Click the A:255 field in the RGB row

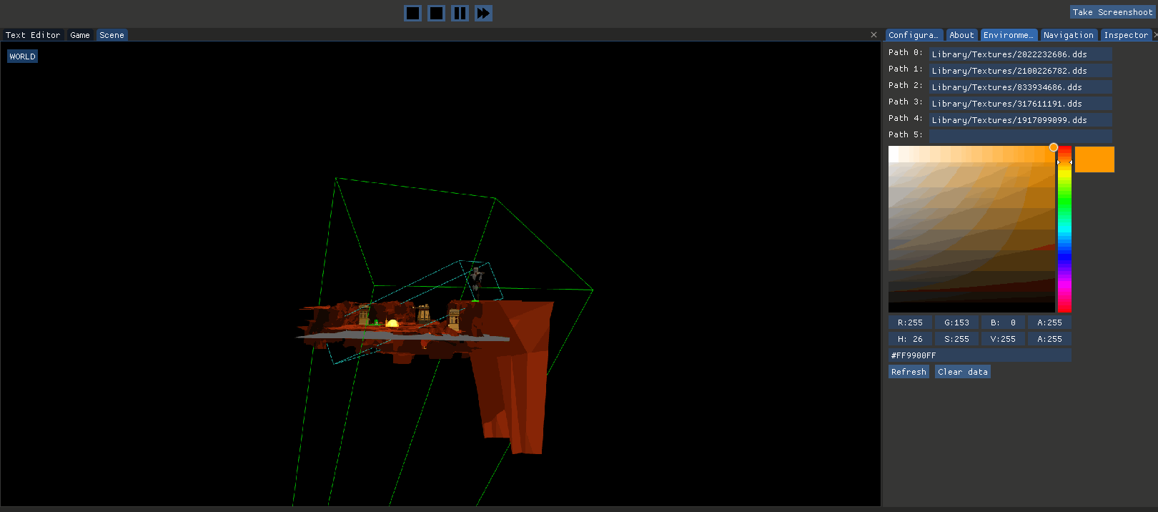tap(1049, 323)
